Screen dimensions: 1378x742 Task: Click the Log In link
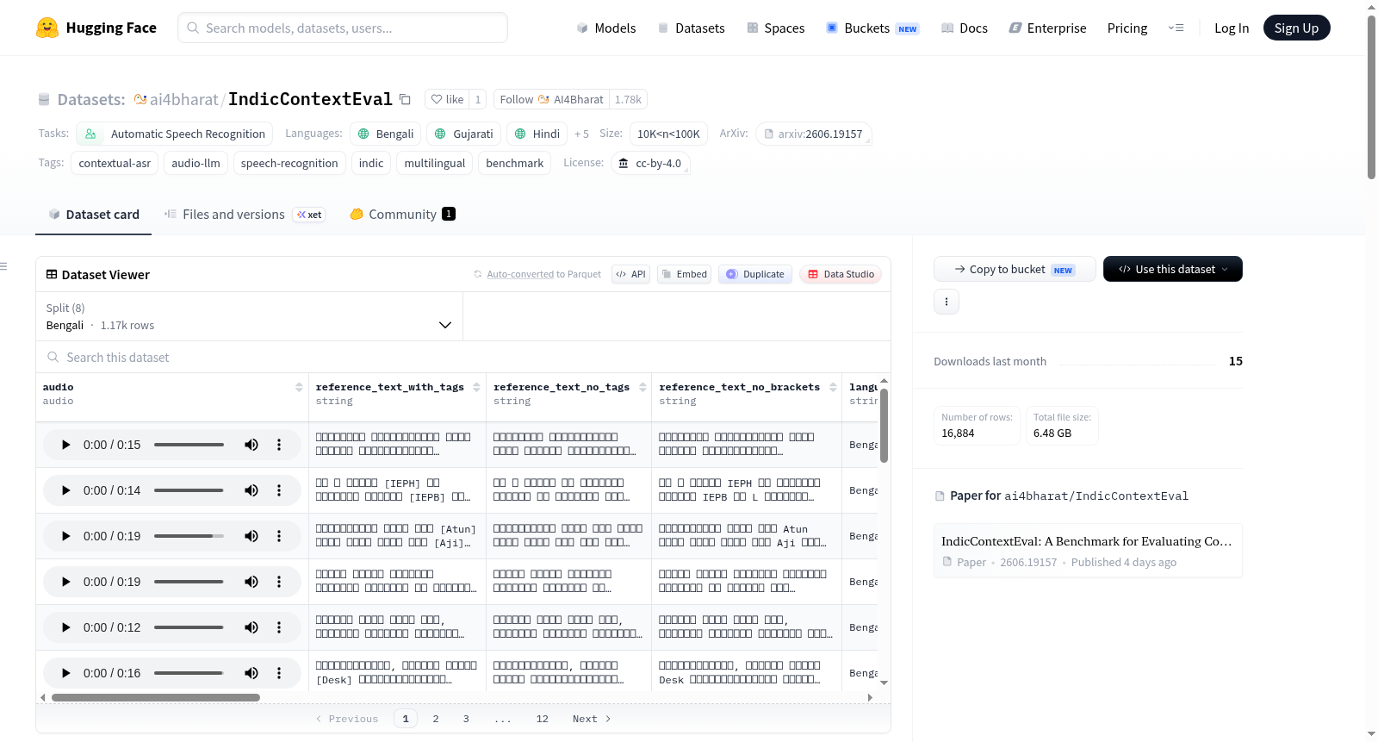tap(1232, 28)
